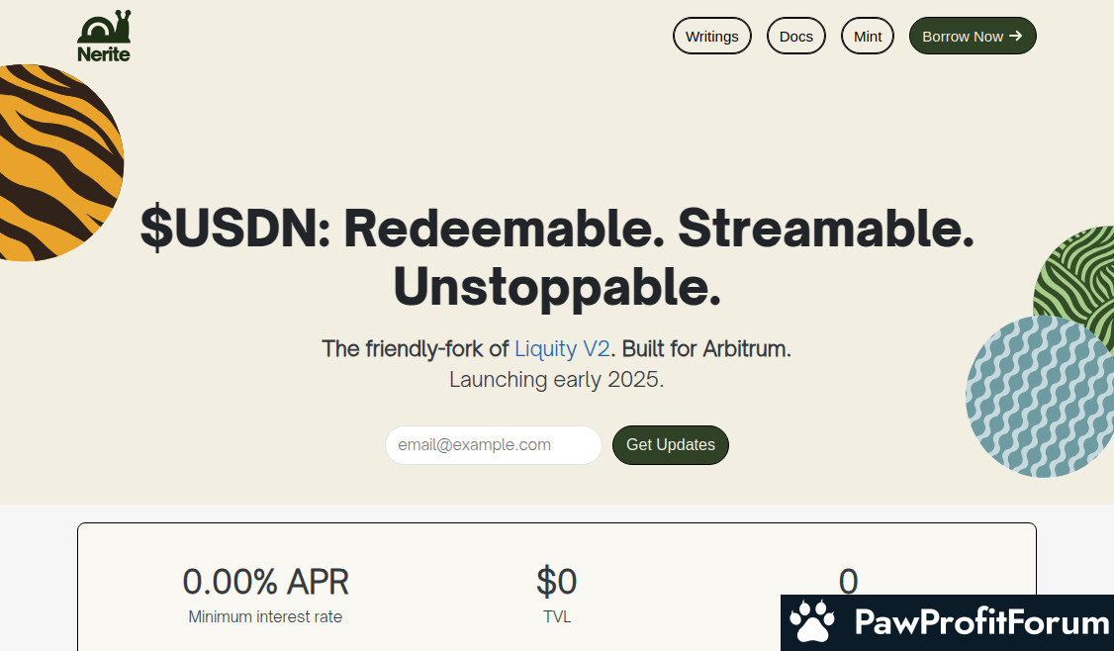1114x651 pixels.
Task: Follow the Liquity V2 link
Action: (562, 348)
